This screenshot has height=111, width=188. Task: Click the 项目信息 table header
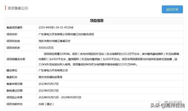click(x=97, y=21)
